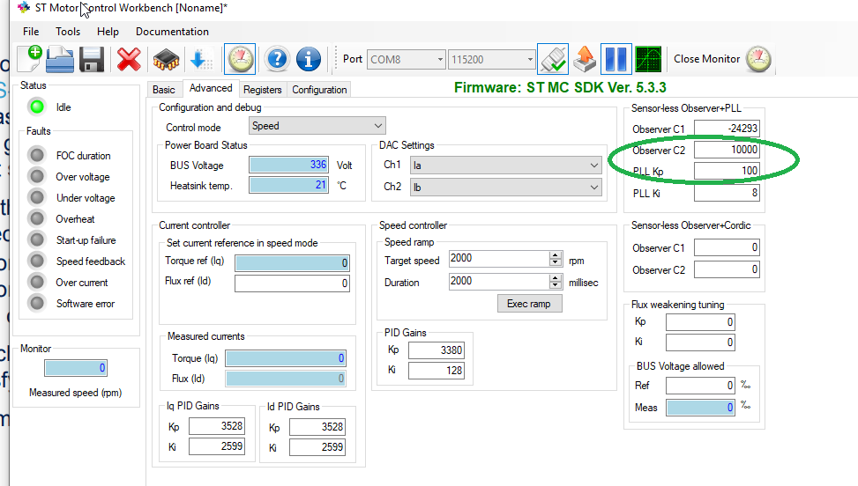
Task: Increase Duration with up arrow
Action: [556, 278]
